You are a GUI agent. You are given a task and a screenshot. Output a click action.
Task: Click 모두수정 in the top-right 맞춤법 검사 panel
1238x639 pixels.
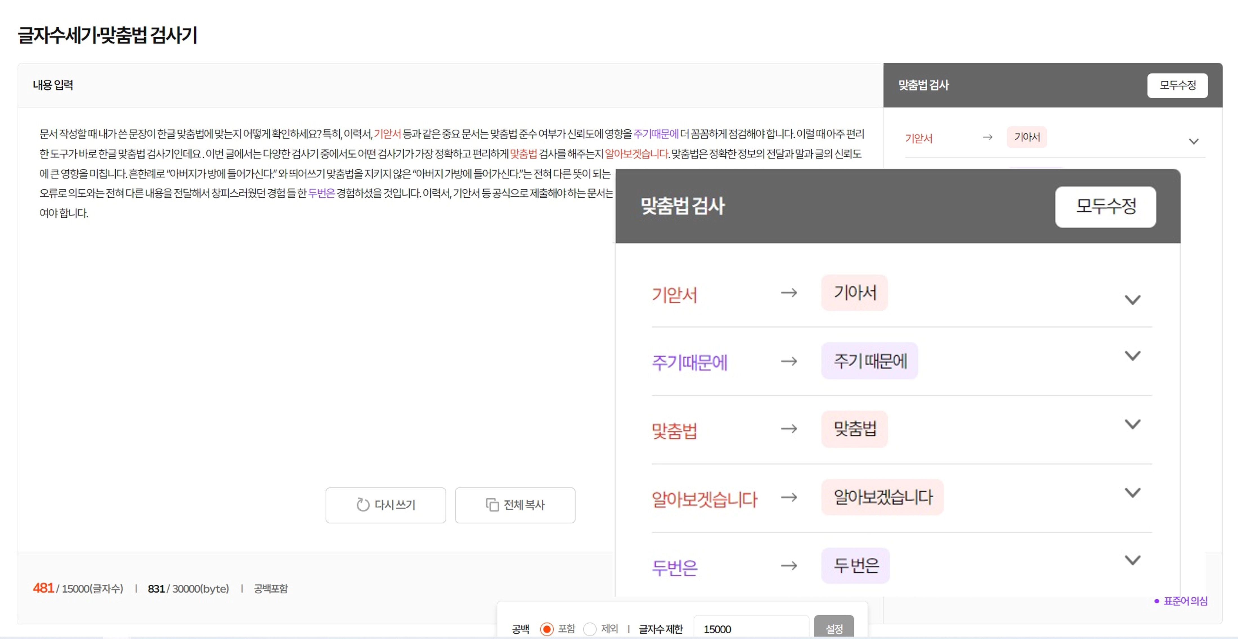click(1178, 85)
